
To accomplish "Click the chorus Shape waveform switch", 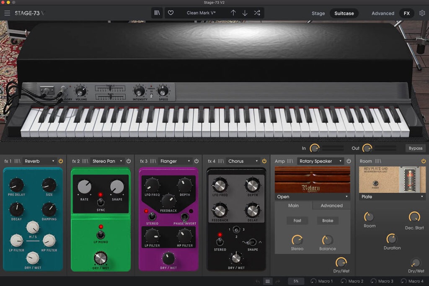I will (252, 242).
